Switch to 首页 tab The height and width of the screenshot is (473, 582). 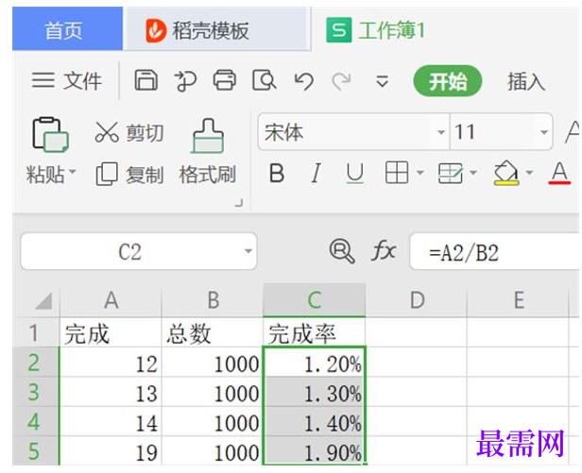click(67, 28)
